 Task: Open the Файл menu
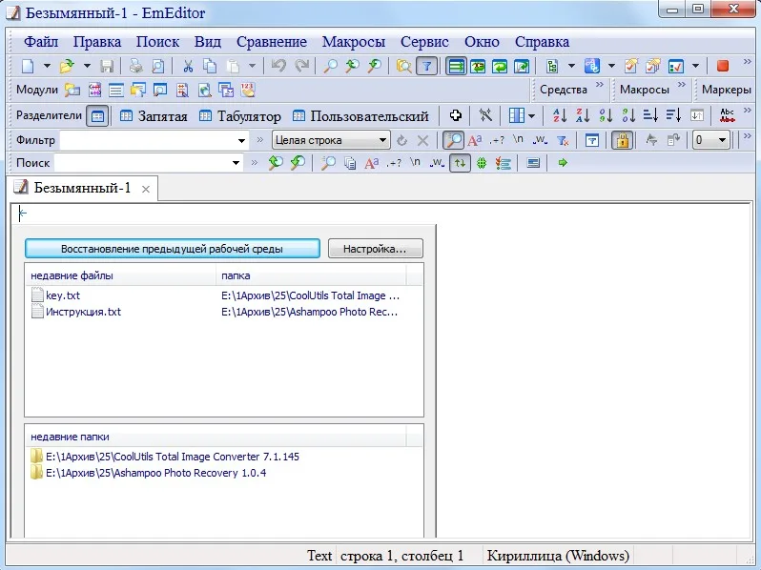pos(41,42)
